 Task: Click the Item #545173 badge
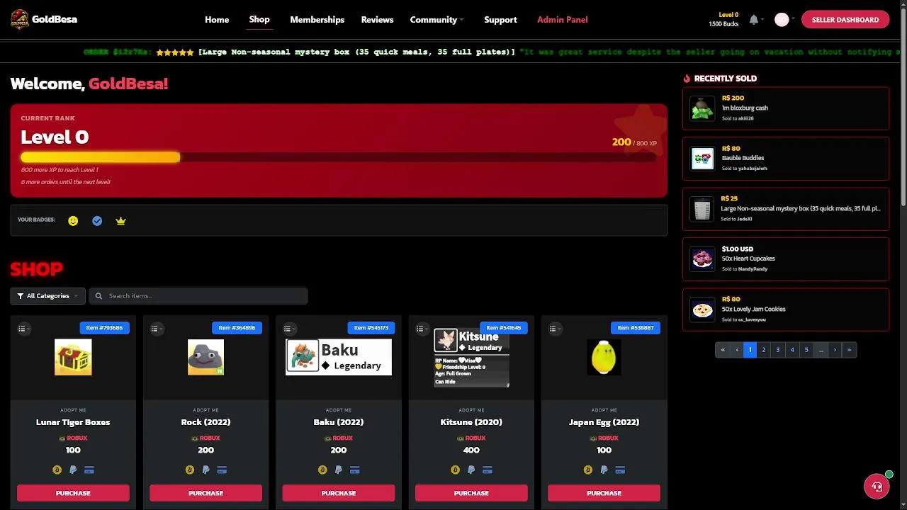tap(371, 328)
